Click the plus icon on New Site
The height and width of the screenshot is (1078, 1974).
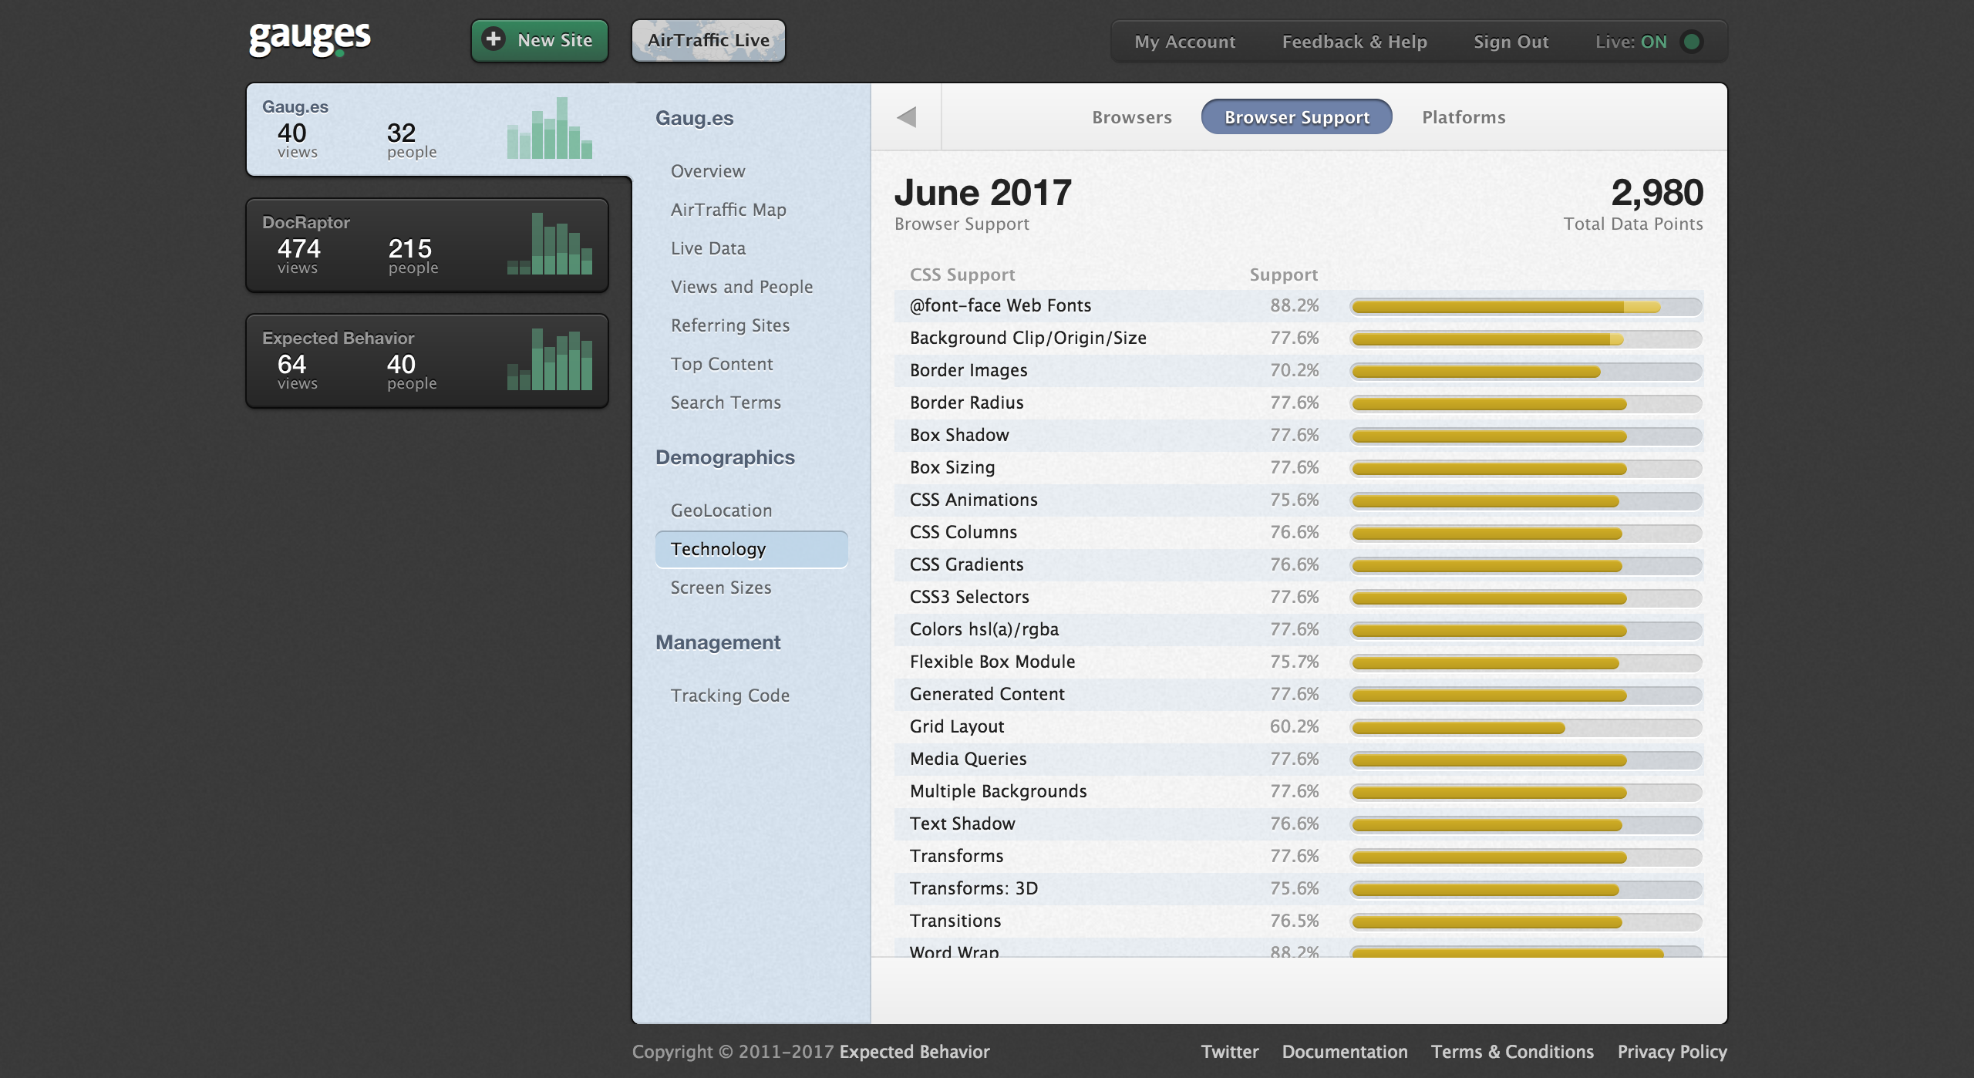[x=493, y=39]
